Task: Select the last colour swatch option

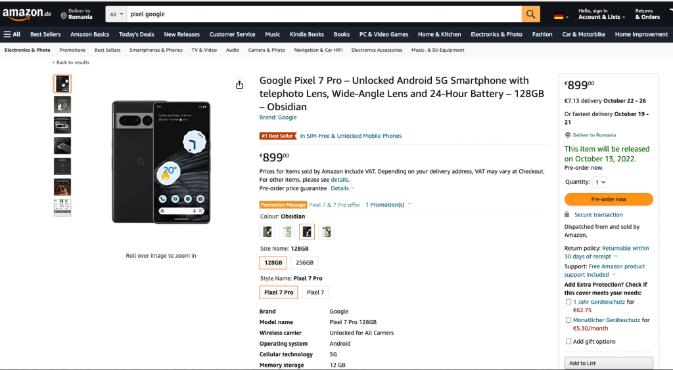Action: [x=326, y=231]
